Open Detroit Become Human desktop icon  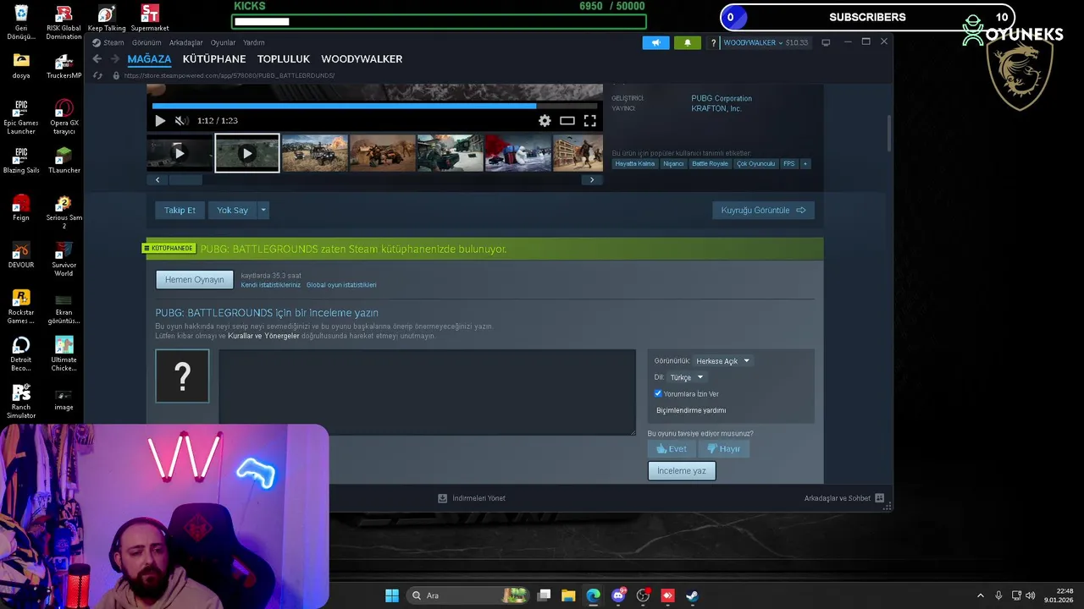21,354
